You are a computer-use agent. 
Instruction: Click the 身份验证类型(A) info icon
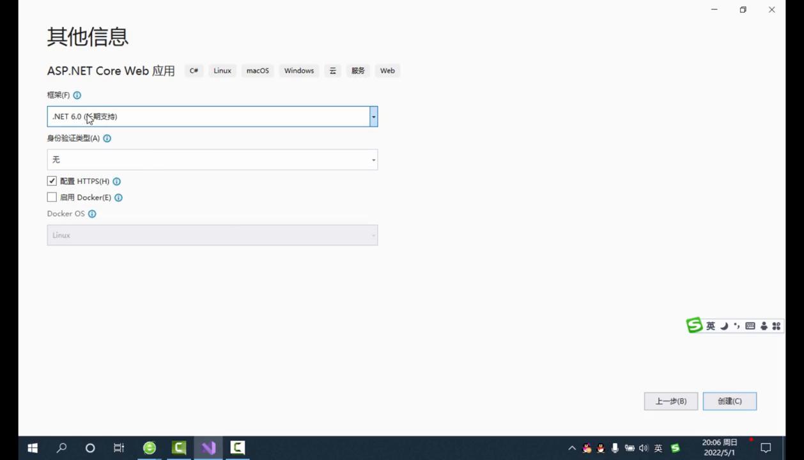point(107,138)
